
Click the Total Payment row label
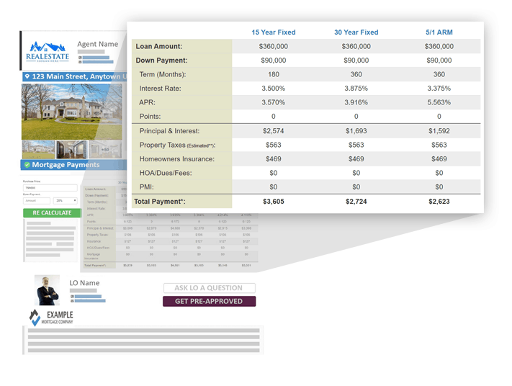(x=160, y=202)
